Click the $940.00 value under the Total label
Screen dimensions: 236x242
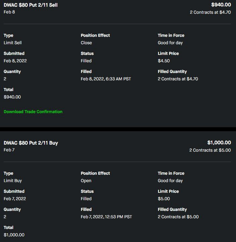pyautogui.click(x=12, y=97)
